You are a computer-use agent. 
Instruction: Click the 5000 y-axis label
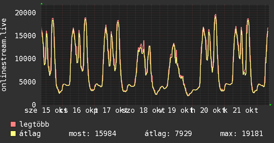point(28,81)
